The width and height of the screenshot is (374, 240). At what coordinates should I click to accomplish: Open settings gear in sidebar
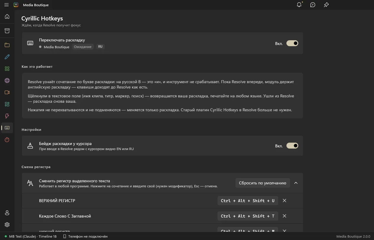(7, 225)
